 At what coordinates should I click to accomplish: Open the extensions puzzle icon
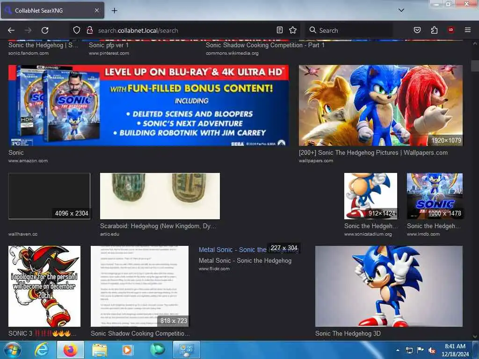pos(434,30)
